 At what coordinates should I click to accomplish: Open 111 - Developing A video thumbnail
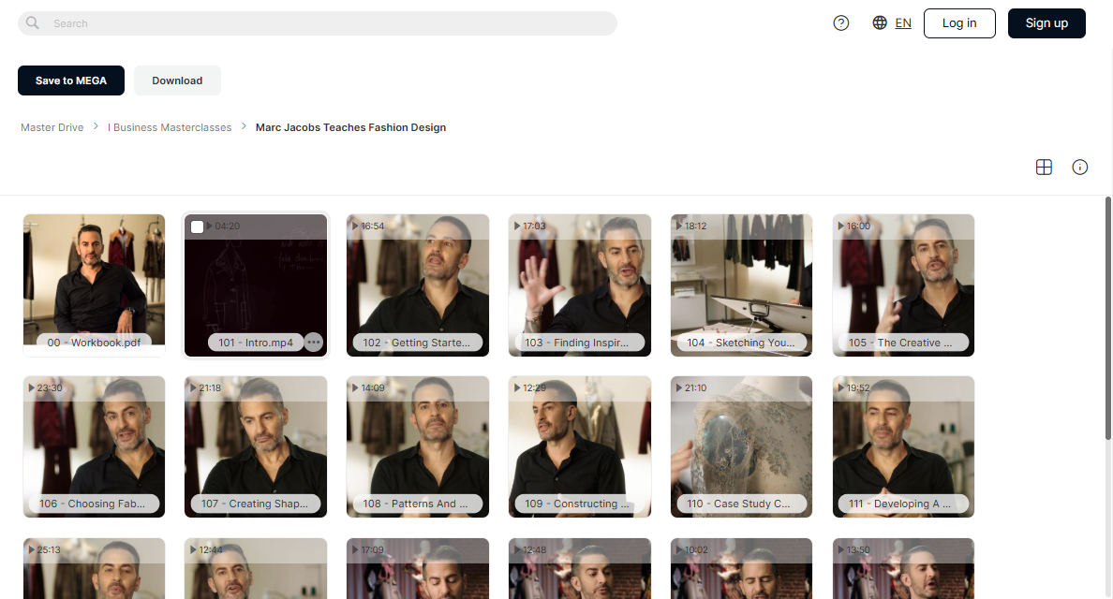click(x=903, y=446)
